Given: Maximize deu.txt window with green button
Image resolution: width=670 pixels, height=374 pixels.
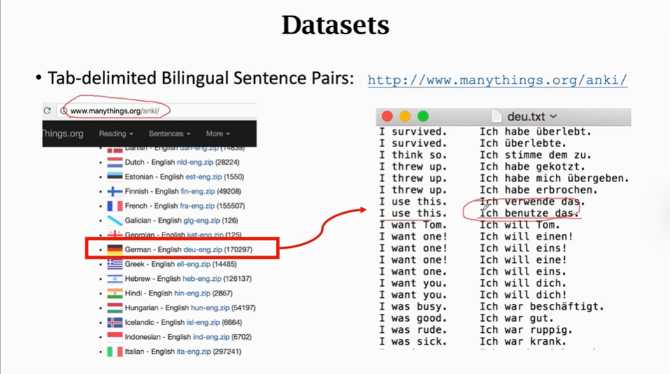Looking at the screenshot, I should 423,116.
